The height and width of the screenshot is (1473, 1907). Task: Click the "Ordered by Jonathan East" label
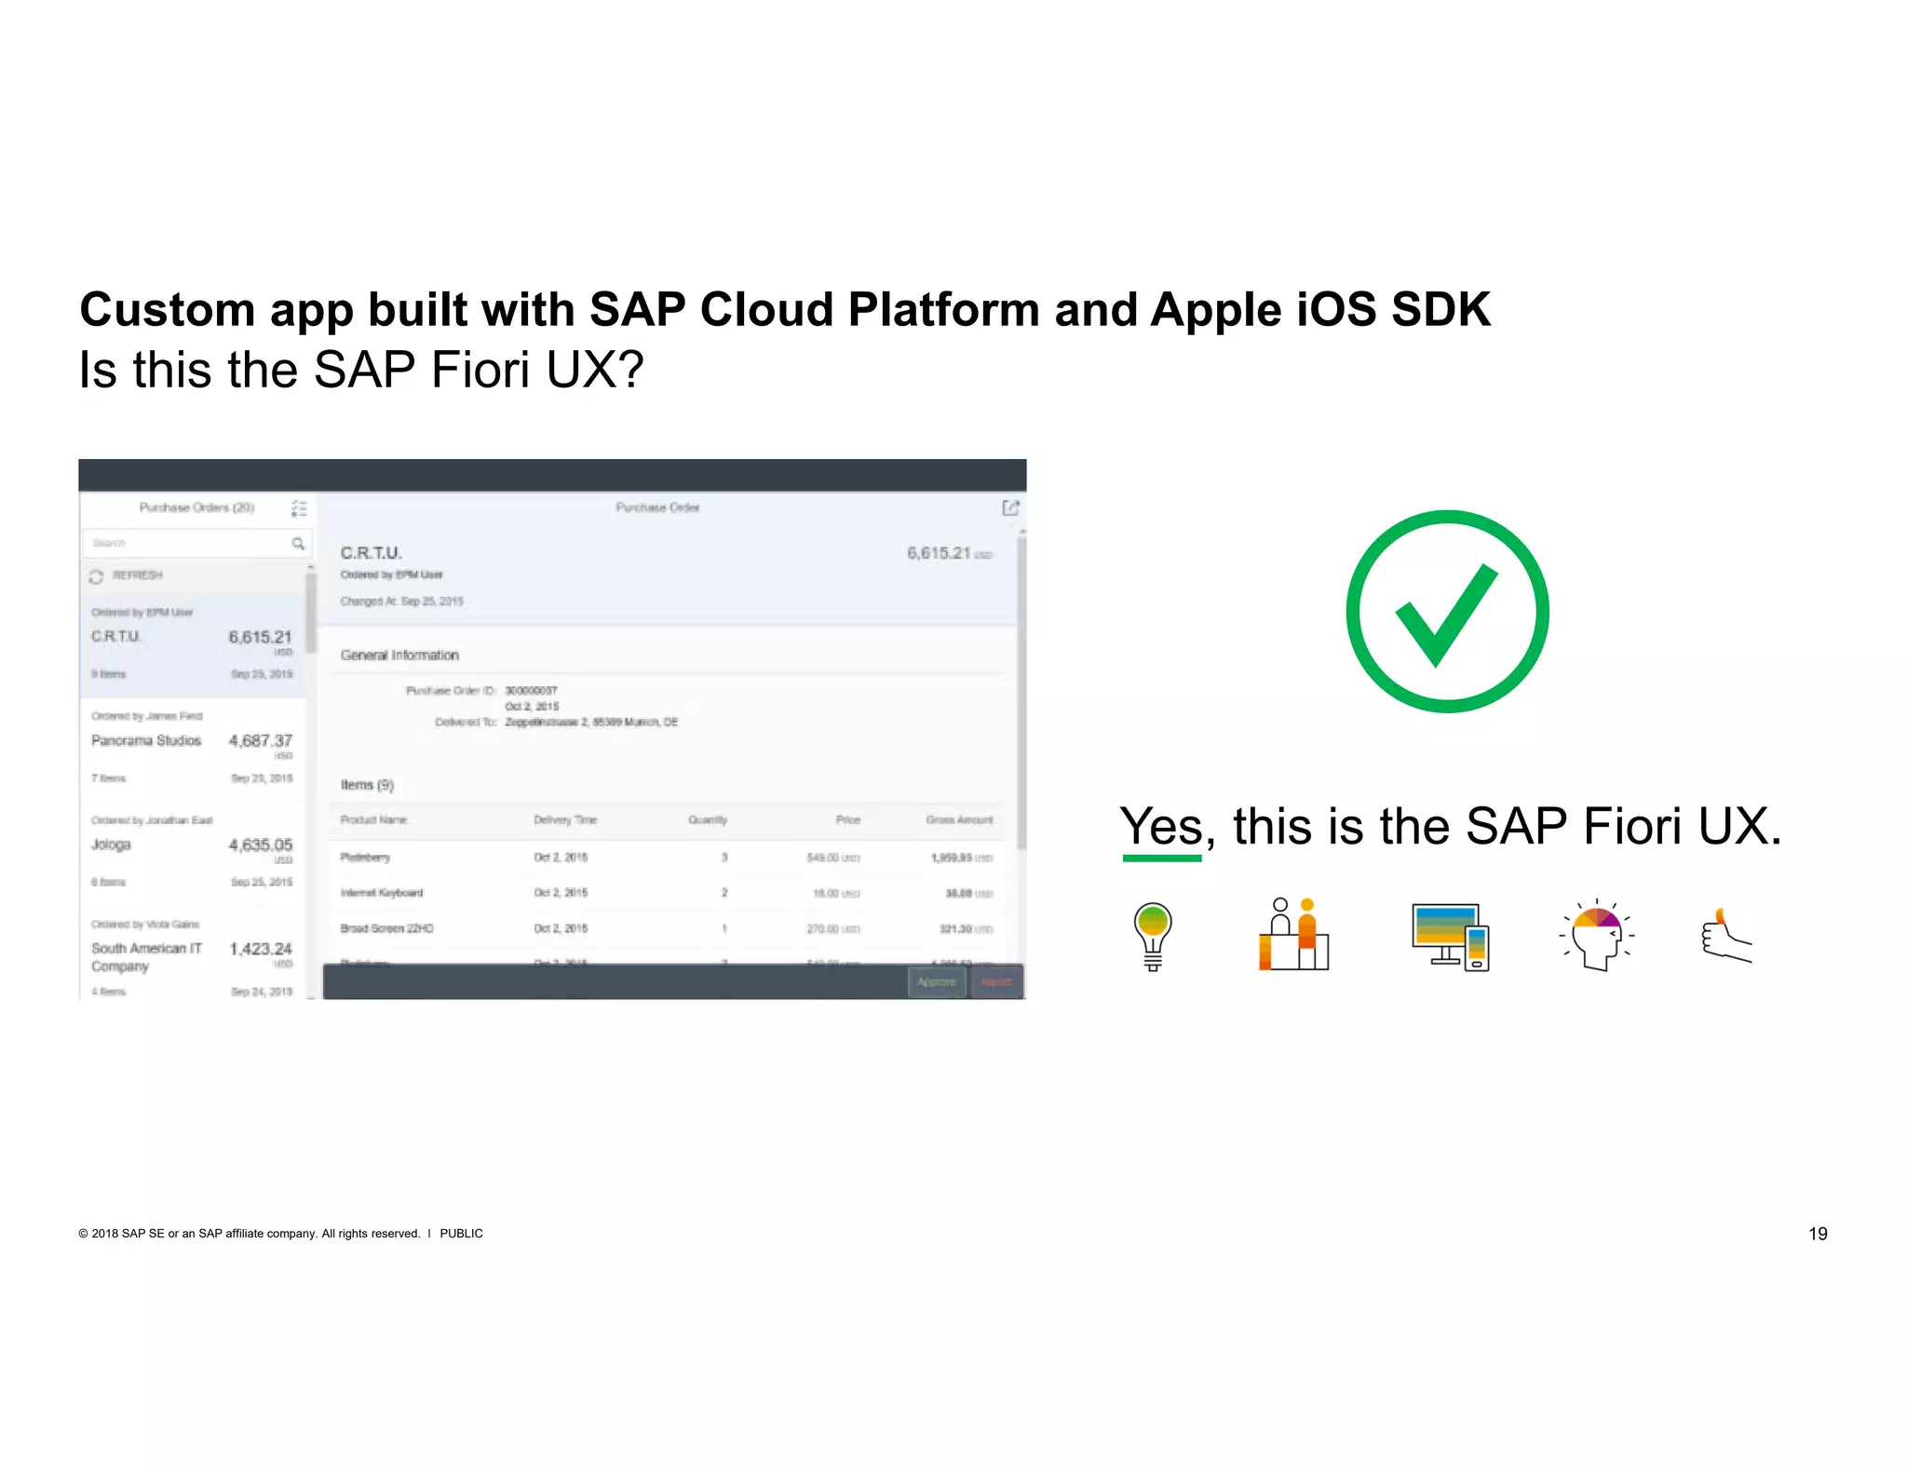click(152, 820)
